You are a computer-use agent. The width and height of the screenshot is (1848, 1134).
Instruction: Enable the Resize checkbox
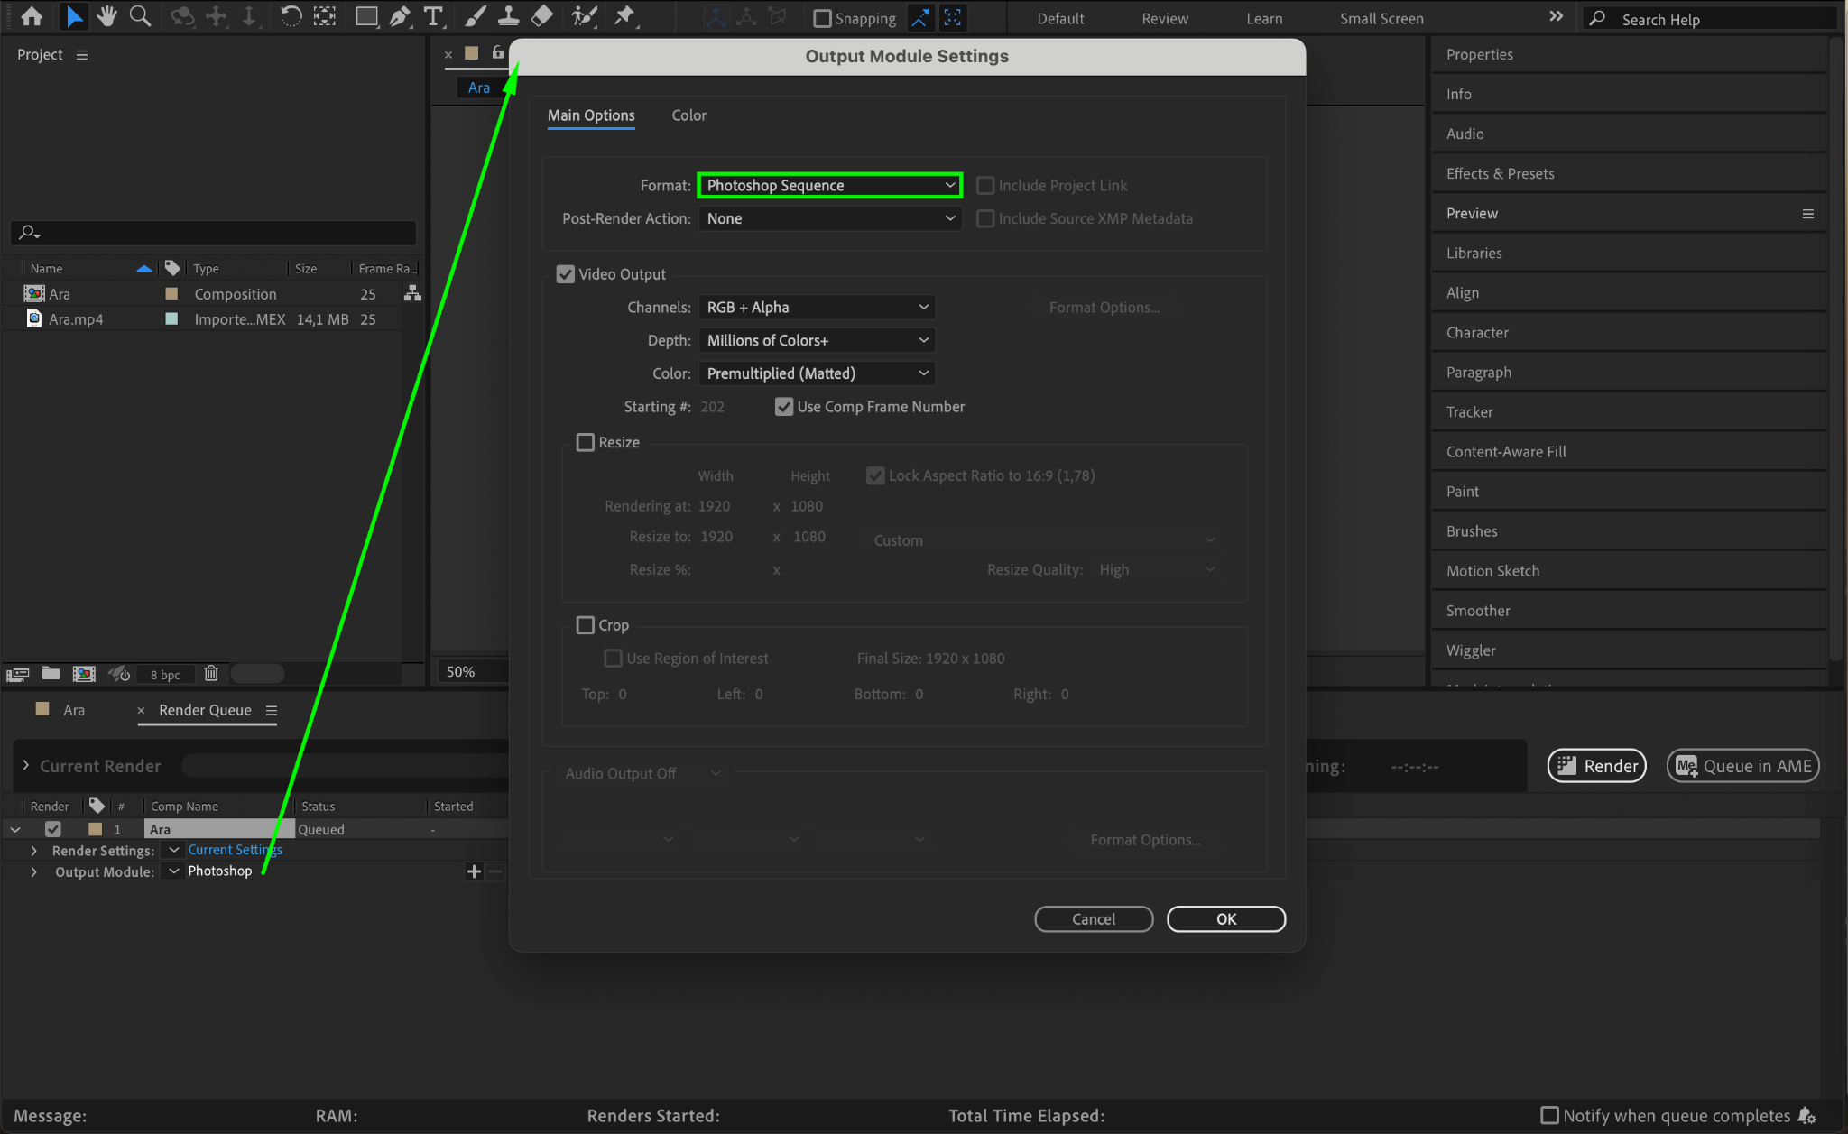click(586, 443)
